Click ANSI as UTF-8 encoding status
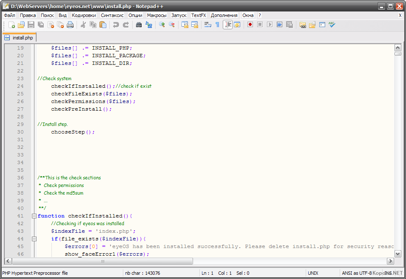Image resolution: width=406 pixels, height=279 pixels. 357,273
